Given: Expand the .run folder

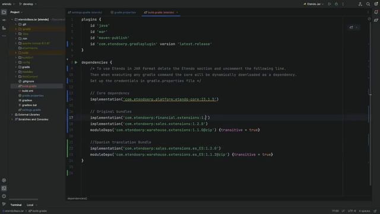Looking at the screenshot, I should (x=16, y=39).
